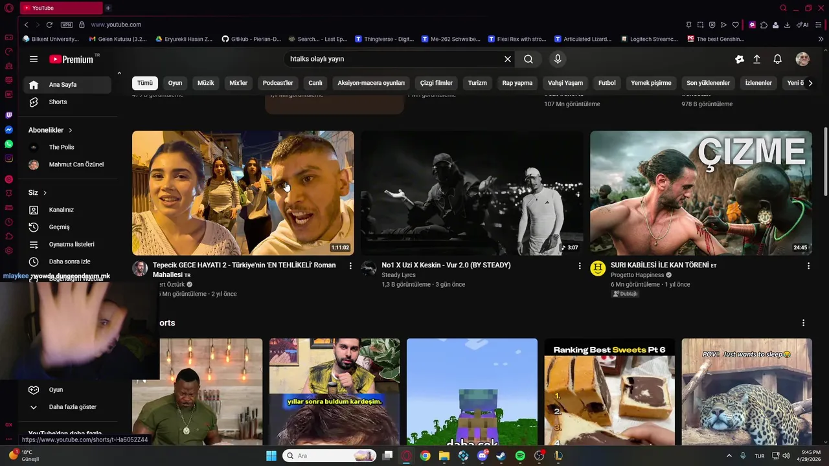Viewport: 829px width, 466px height.
Task: Open options menu for SURI KABİLESİ video
Action: [808, 265]
